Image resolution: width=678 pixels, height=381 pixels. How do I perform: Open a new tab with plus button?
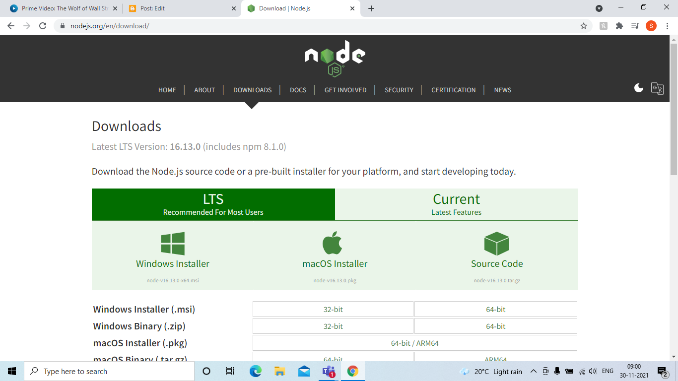click(371, 8)
